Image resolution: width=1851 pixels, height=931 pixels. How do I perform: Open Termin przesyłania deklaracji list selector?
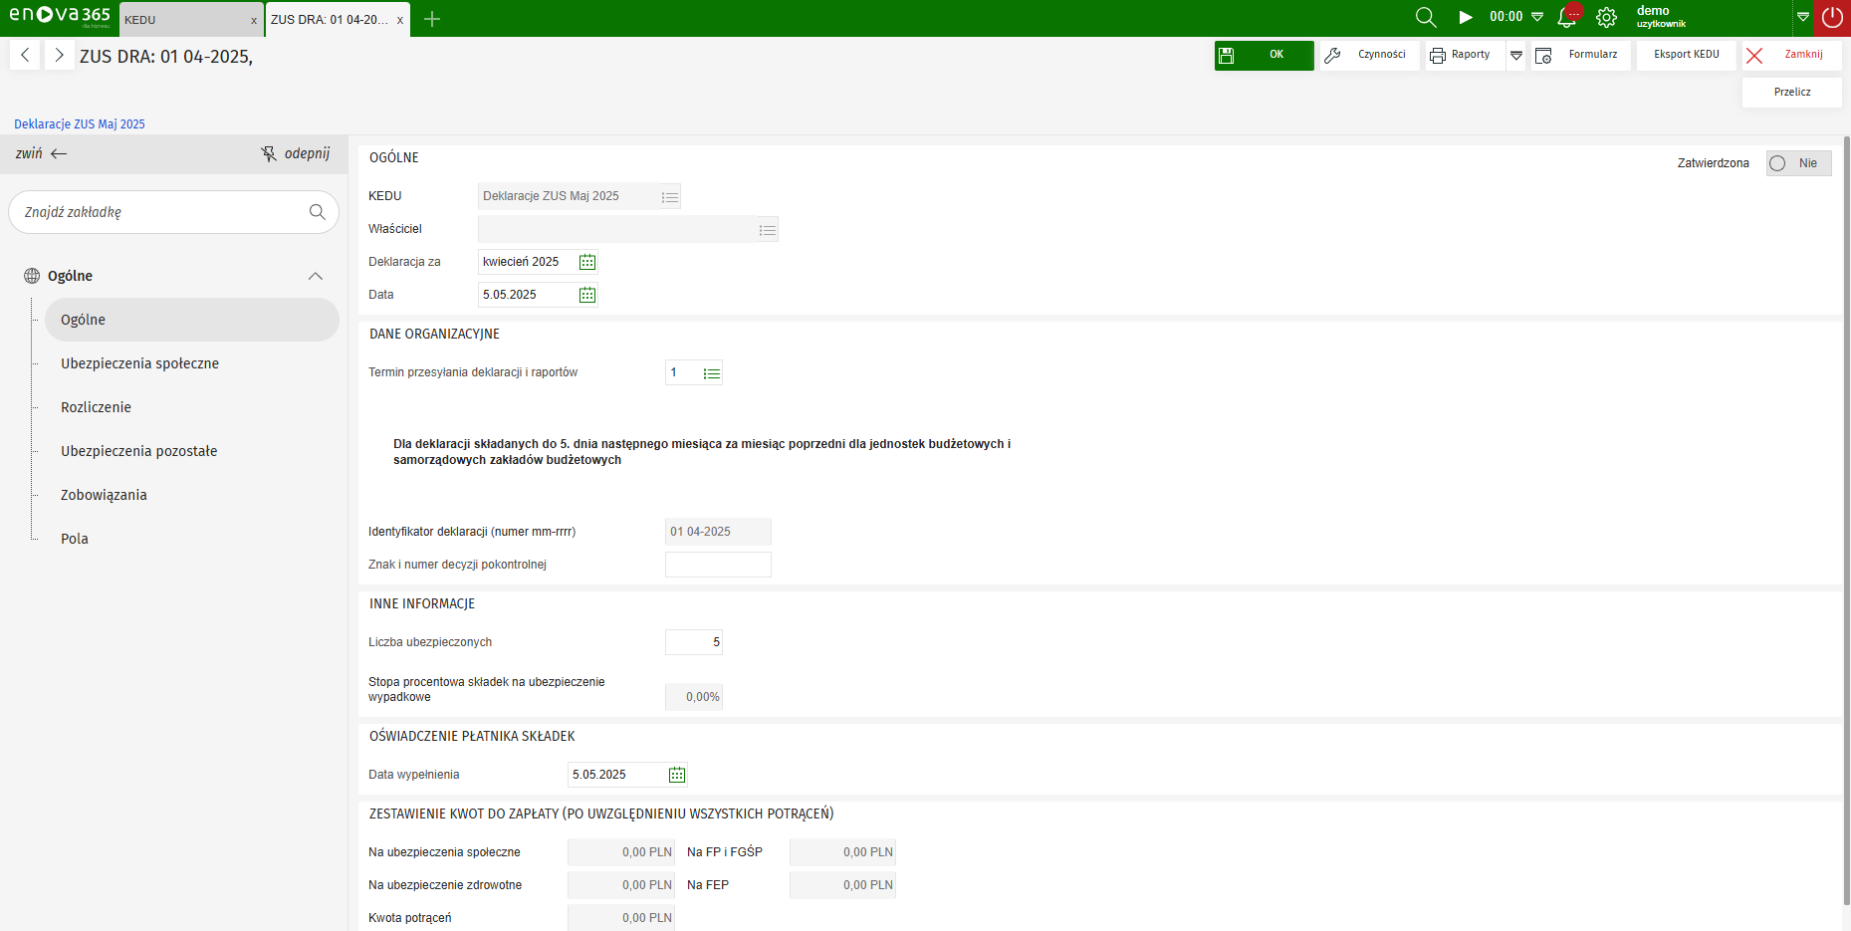tap(711, 373)
